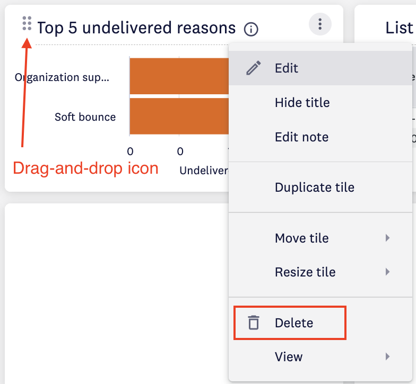The width and height of the screenshot is (416, 384).
Task: Click the Edit menu label
Action: pyautogui.click(x=287, y=68)
